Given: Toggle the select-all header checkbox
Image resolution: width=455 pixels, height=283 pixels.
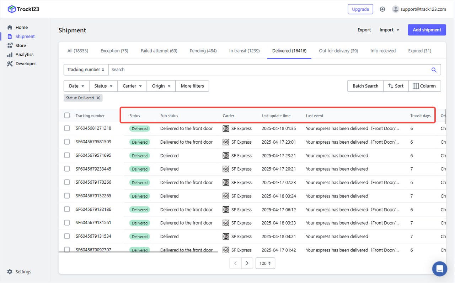Looking at the screenshot, I should (x=67, y=115).
